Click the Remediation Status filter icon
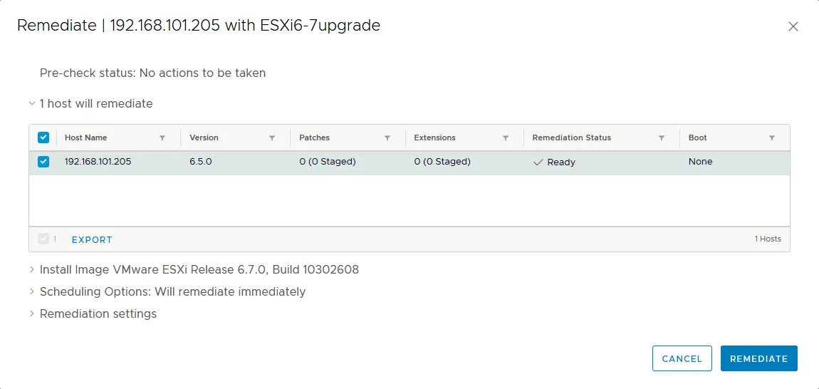 pyautogui.click(x=662, y=138)
